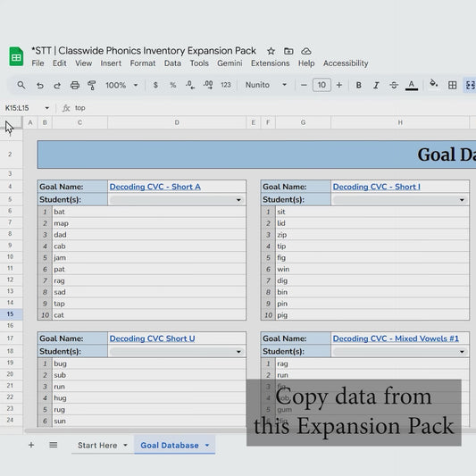This screenshot has width=476, height=476.
Task: Open the Extensions menu
Action: click(x=271, y=63)
